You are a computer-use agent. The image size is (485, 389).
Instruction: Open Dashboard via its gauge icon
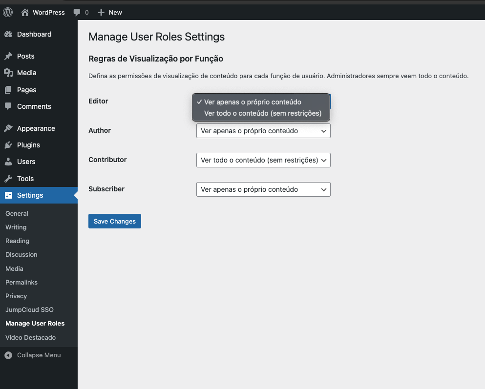[x=8, y=34]
